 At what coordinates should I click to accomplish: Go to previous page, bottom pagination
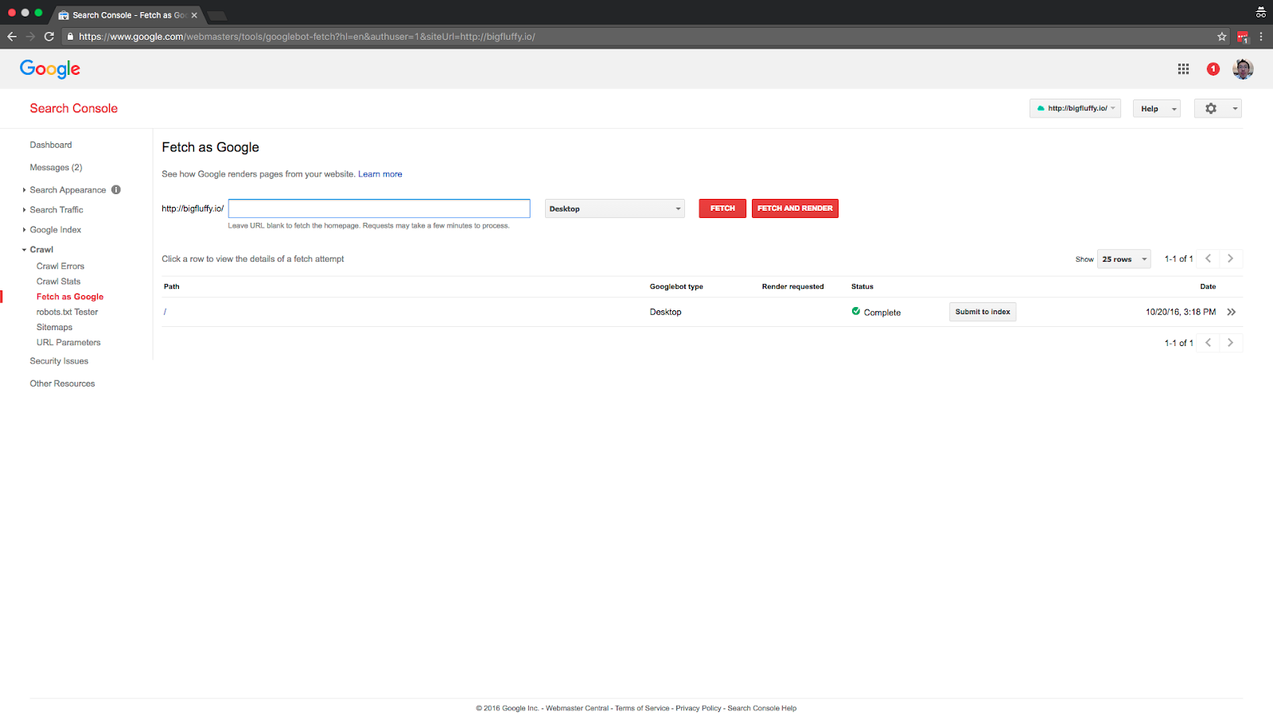tap(1208, 343)
